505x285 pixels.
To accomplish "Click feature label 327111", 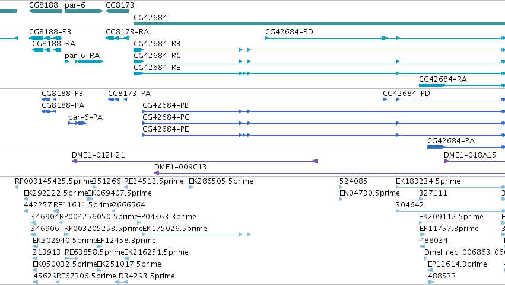I will (x=433, y=193).
